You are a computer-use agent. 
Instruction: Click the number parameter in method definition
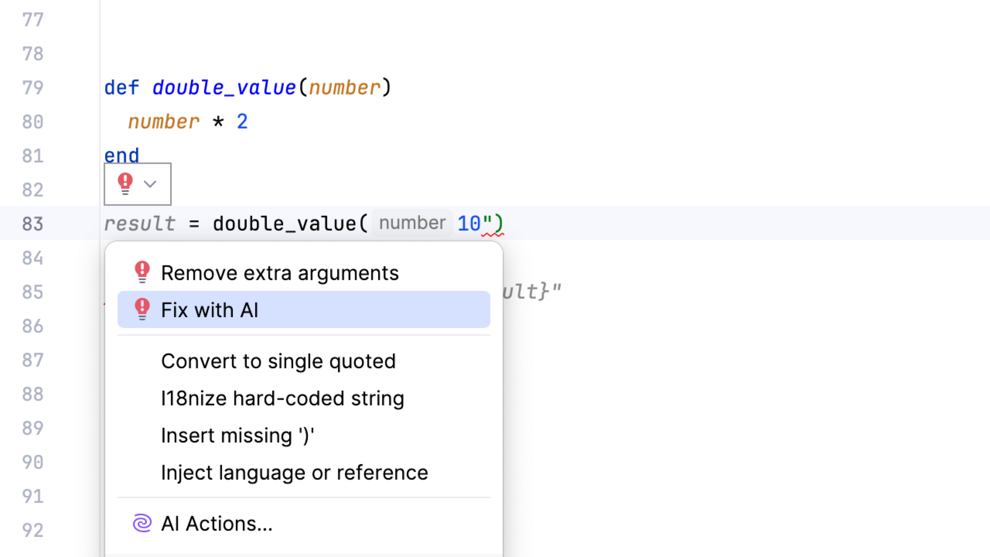(x=345, y=88)
